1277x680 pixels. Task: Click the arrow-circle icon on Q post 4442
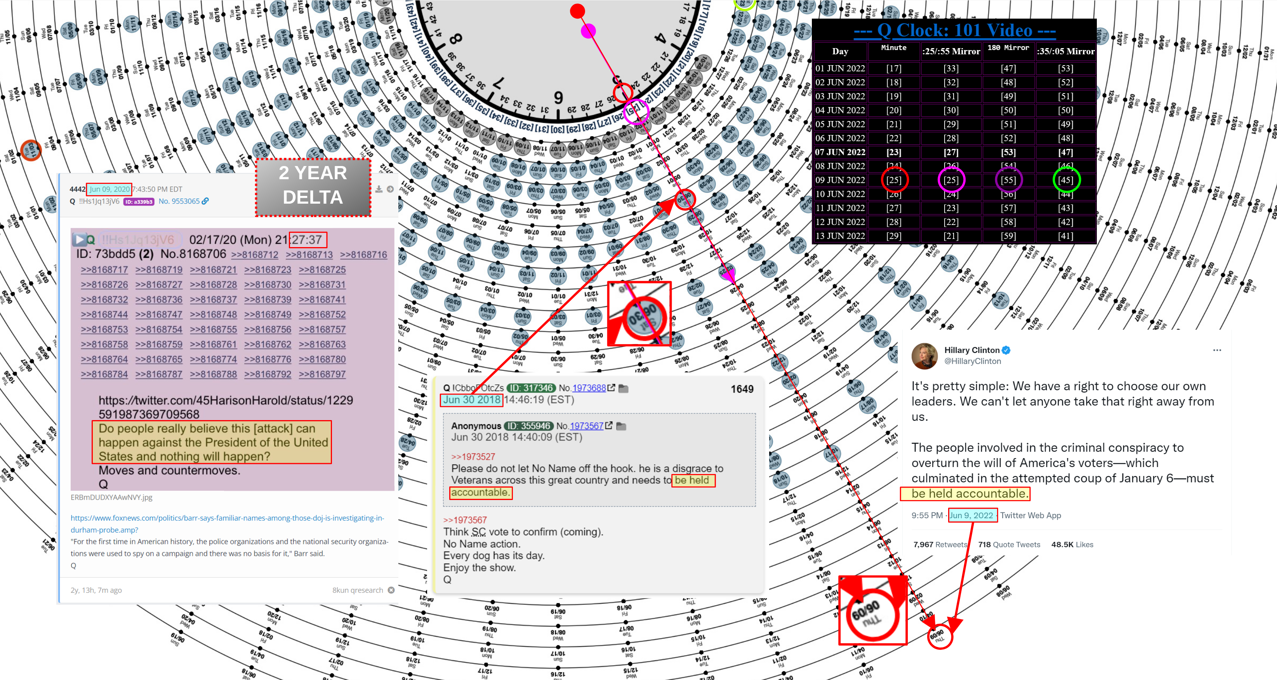[390, 189]
